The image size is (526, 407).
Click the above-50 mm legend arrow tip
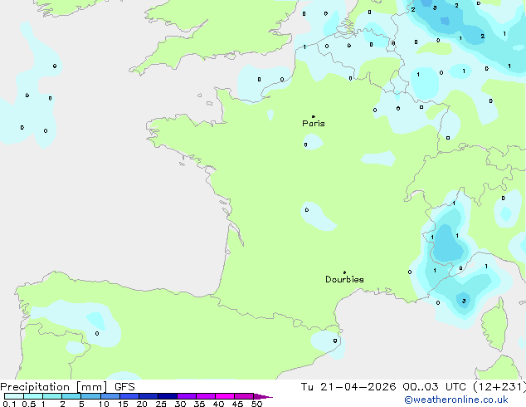(x=263, y=396)
